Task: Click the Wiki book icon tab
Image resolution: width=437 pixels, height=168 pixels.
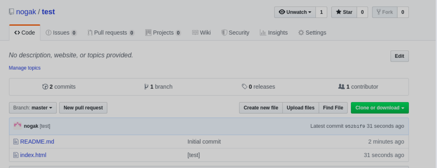Action: [195, 32]
